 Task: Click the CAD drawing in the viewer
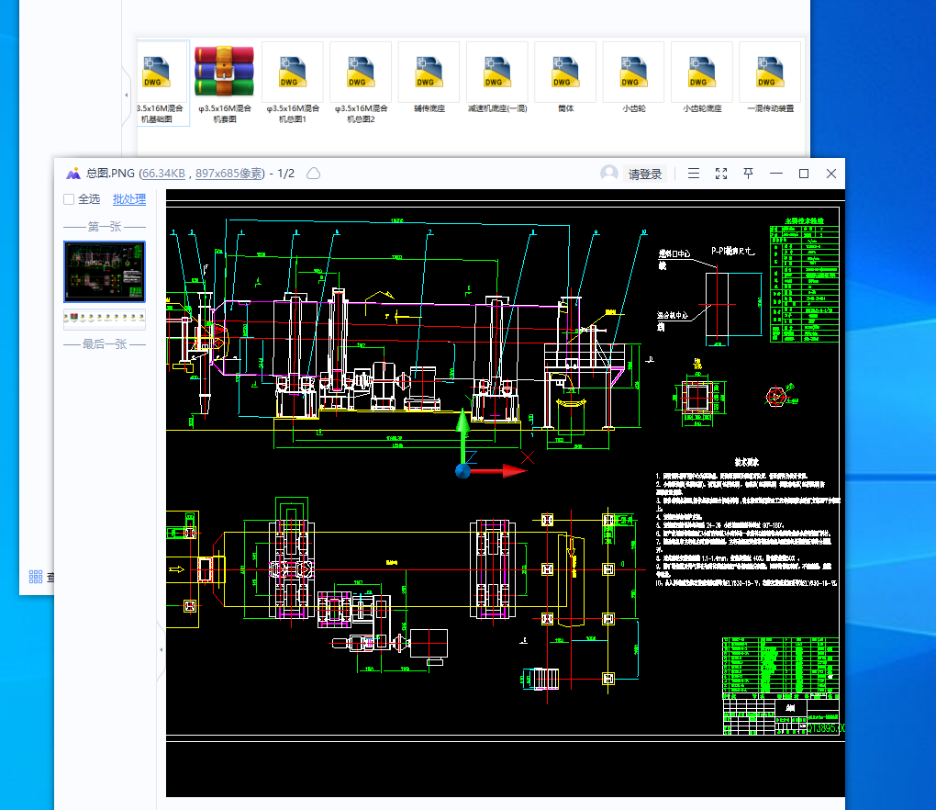pyautogui.click(x=505, y=493)
